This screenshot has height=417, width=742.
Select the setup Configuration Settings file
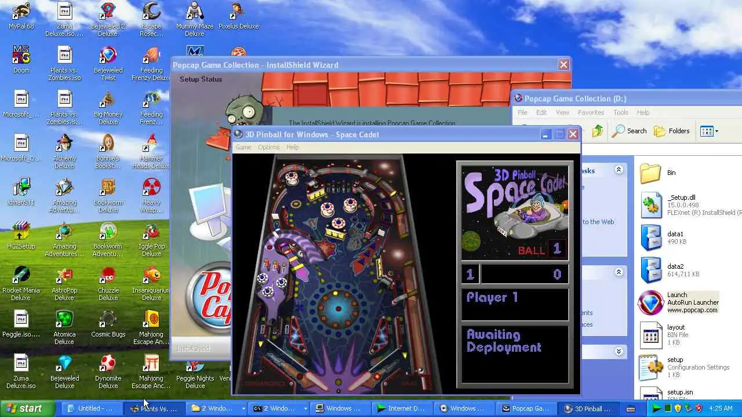point(685,367)
